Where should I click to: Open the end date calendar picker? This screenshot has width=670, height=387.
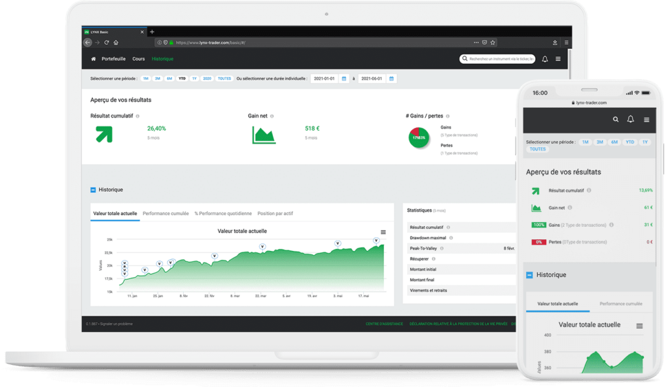[x=391, y=78]
